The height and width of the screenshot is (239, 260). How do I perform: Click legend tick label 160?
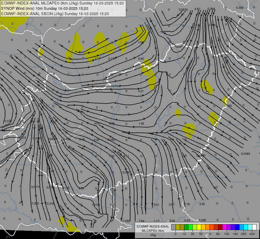235,234
